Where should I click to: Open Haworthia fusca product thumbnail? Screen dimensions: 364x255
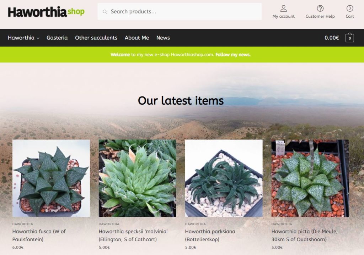(x=51, y=178)
